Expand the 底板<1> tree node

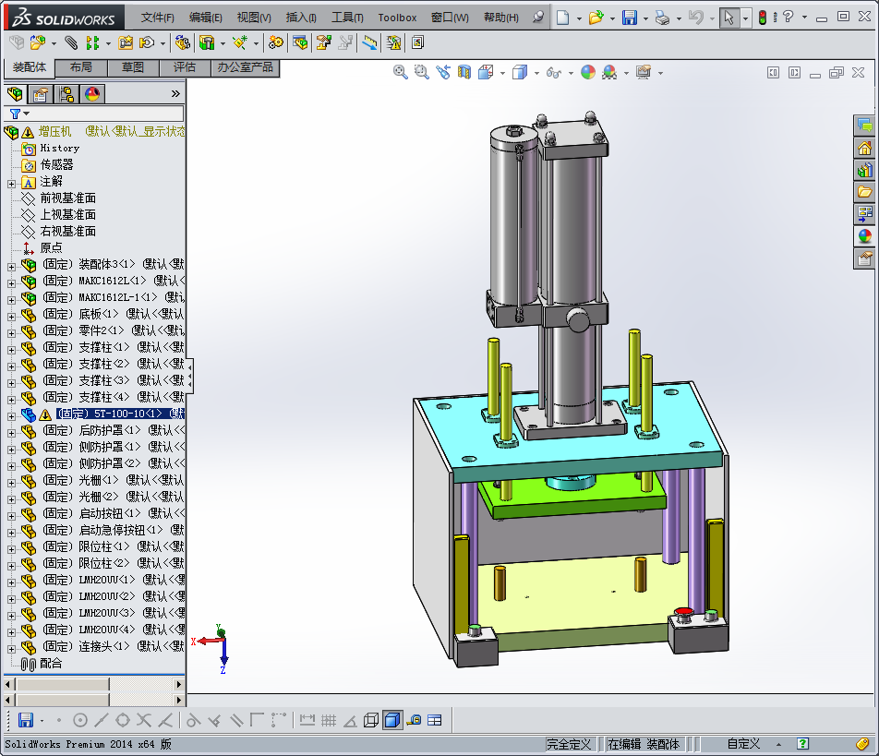tap(11, 317)
